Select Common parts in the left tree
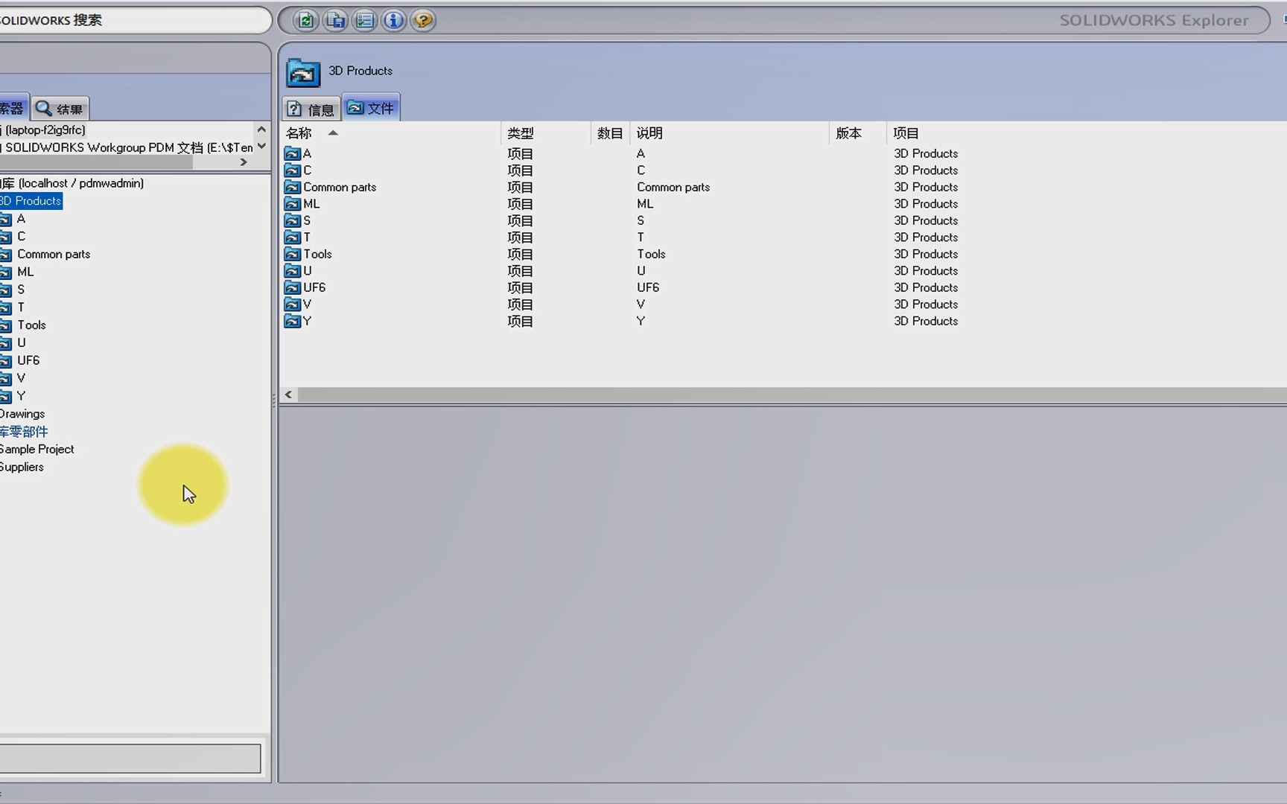 54,255
